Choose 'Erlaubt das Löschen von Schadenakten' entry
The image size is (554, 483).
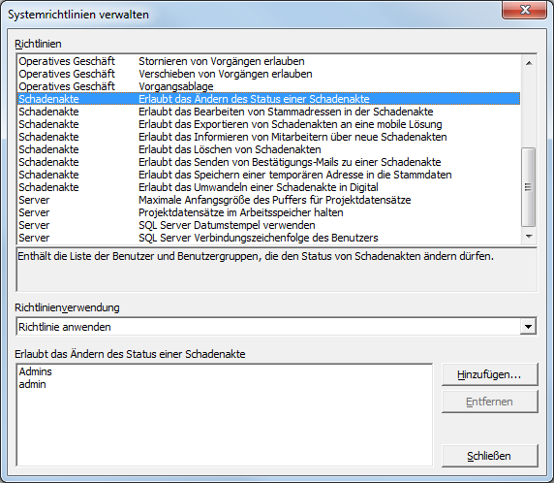pyautogui.click(x=268, y=149)
